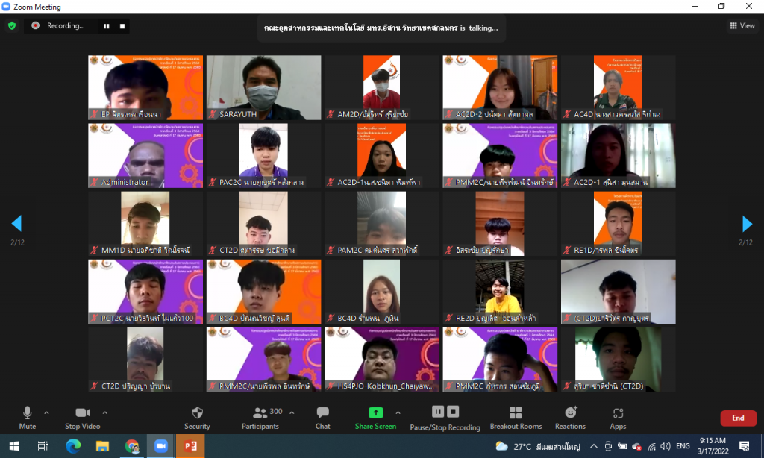The height and width of the screenshot is (458, 764).
Task: Stop recording with the top square button
Action: click(122, 26)
